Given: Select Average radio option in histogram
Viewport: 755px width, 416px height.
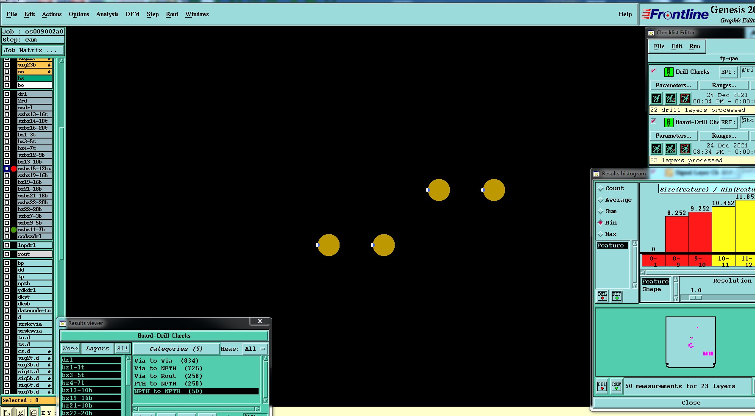Looking at the screenshot, I should [600, 200].
